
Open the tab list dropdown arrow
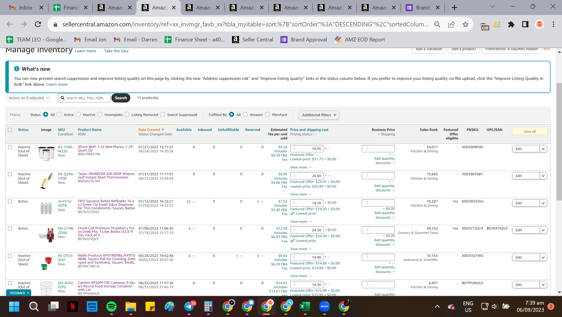tap(492, 7)
